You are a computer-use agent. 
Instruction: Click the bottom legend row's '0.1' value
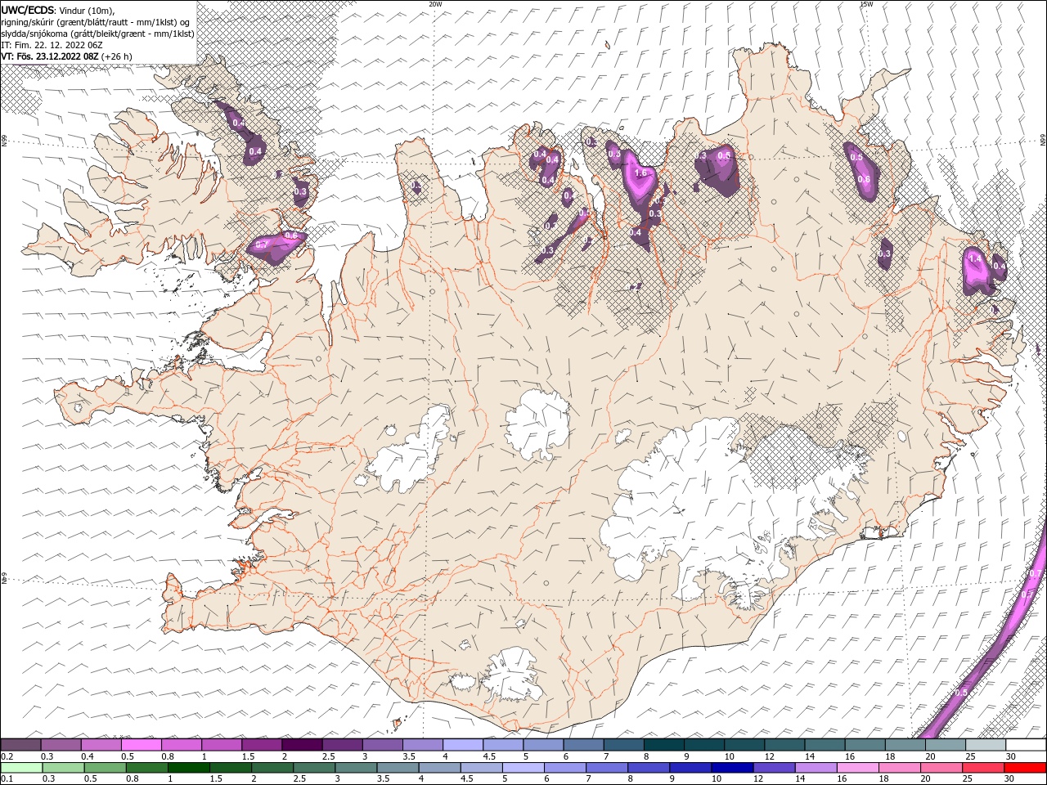coord(7,779)
